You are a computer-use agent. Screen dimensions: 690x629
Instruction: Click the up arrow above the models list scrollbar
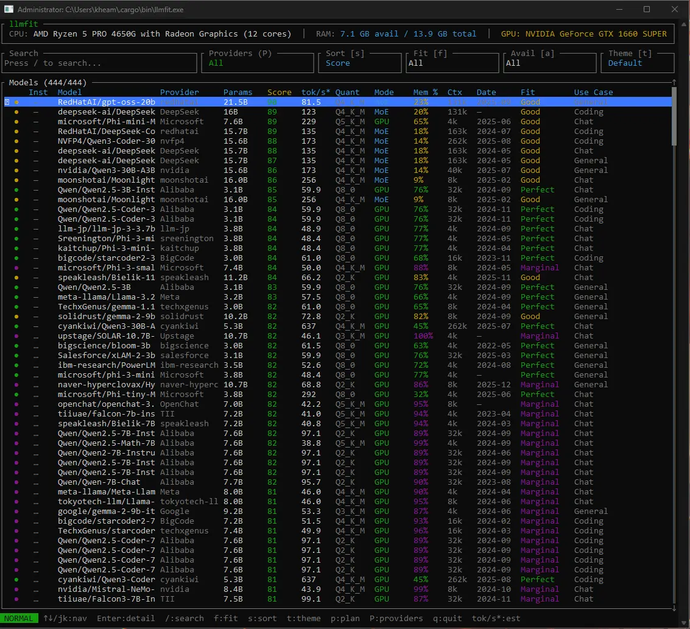pos(674,82)
